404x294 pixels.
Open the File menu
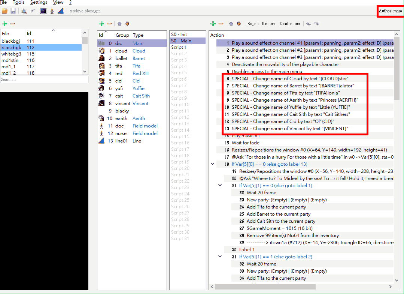pos(3,2)
